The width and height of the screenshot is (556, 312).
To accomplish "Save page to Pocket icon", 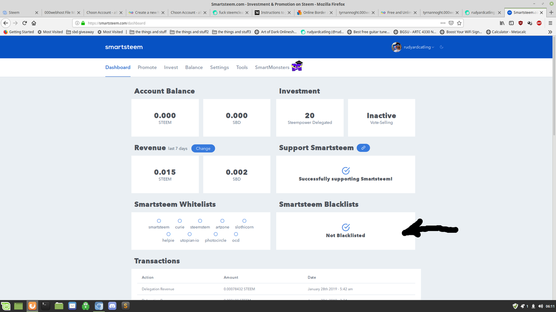I will click(x=451, y=23).
